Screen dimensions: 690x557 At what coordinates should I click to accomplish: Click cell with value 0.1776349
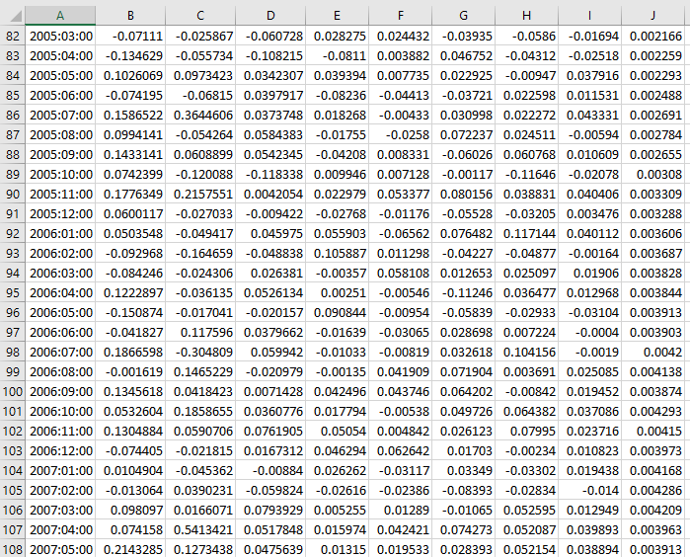130,195
